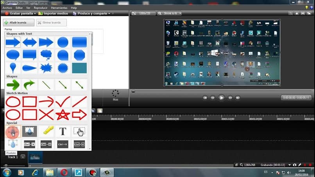Viewport: 315px width, 177px height.
Task: Click the preview playback seek bar
Action: [222, 91]
